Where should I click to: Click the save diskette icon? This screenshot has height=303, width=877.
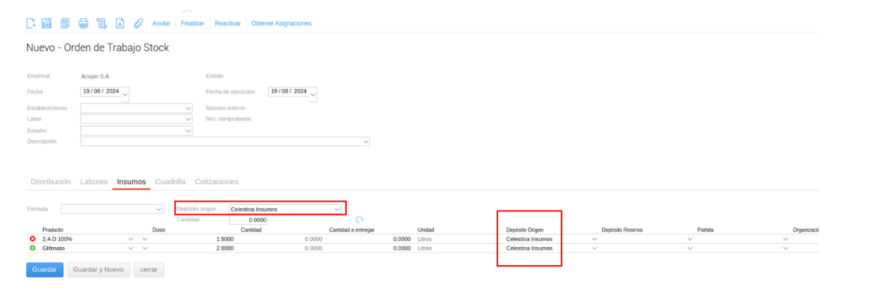point(47,24)
